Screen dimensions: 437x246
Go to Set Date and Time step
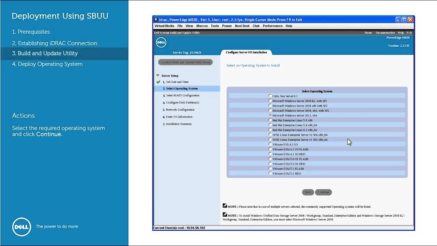pyautogui.click(x=177, y=82)
